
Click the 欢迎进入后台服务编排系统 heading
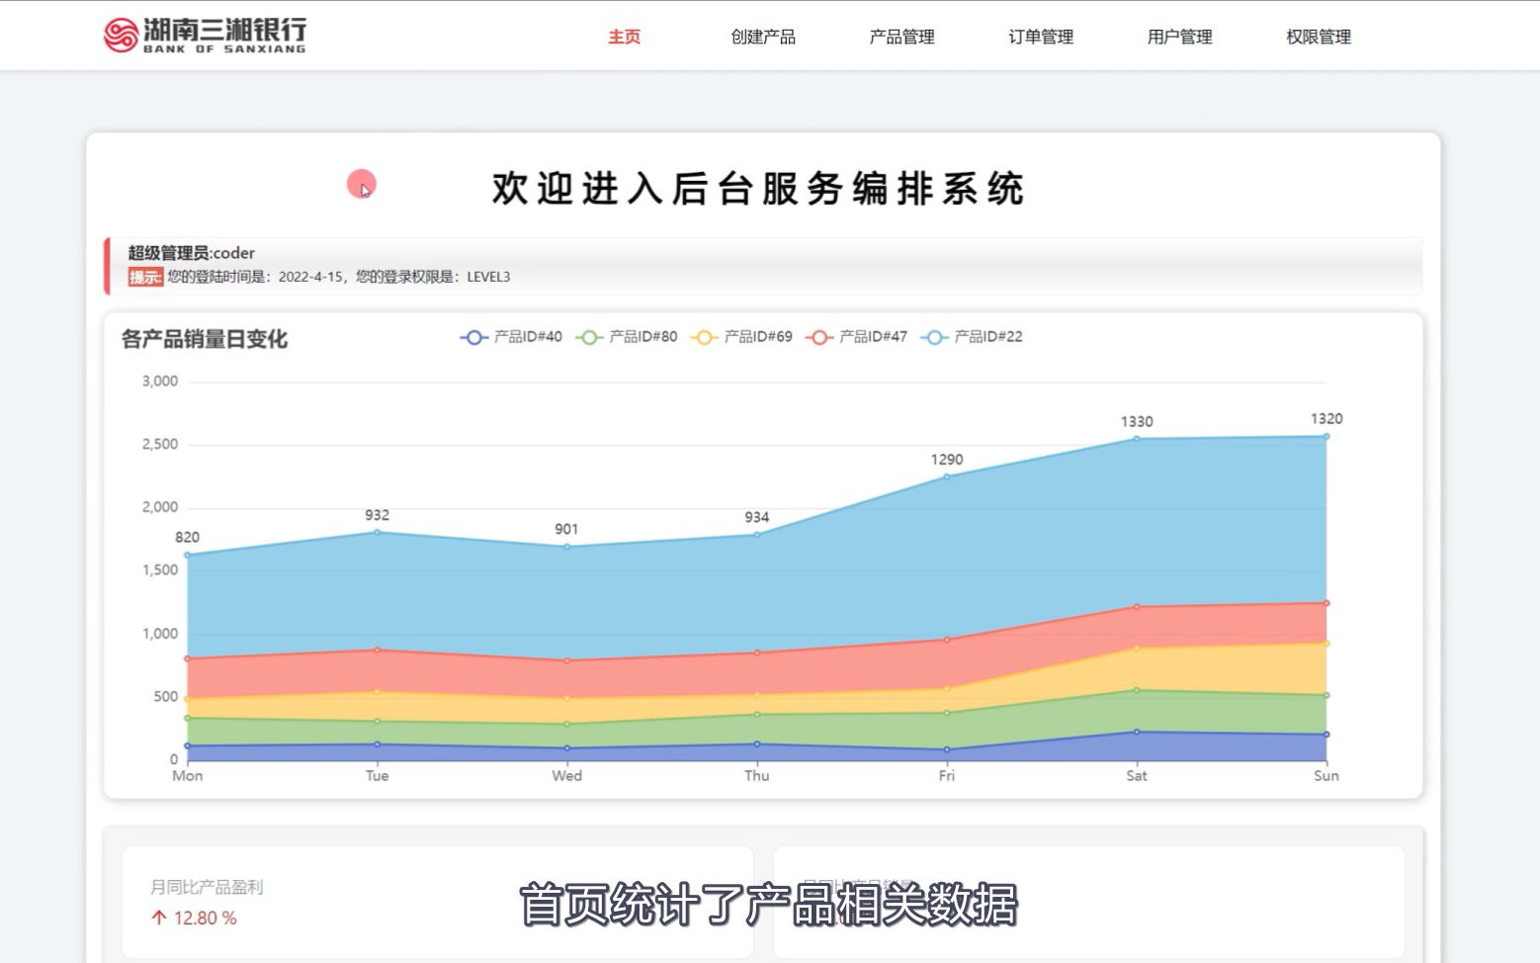758,188
